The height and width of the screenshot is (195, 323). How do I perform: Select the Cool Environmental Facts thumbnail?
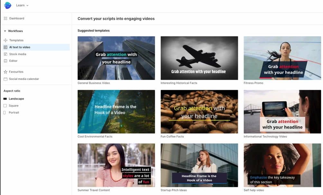pyautogui.click(x=116, y=112)
